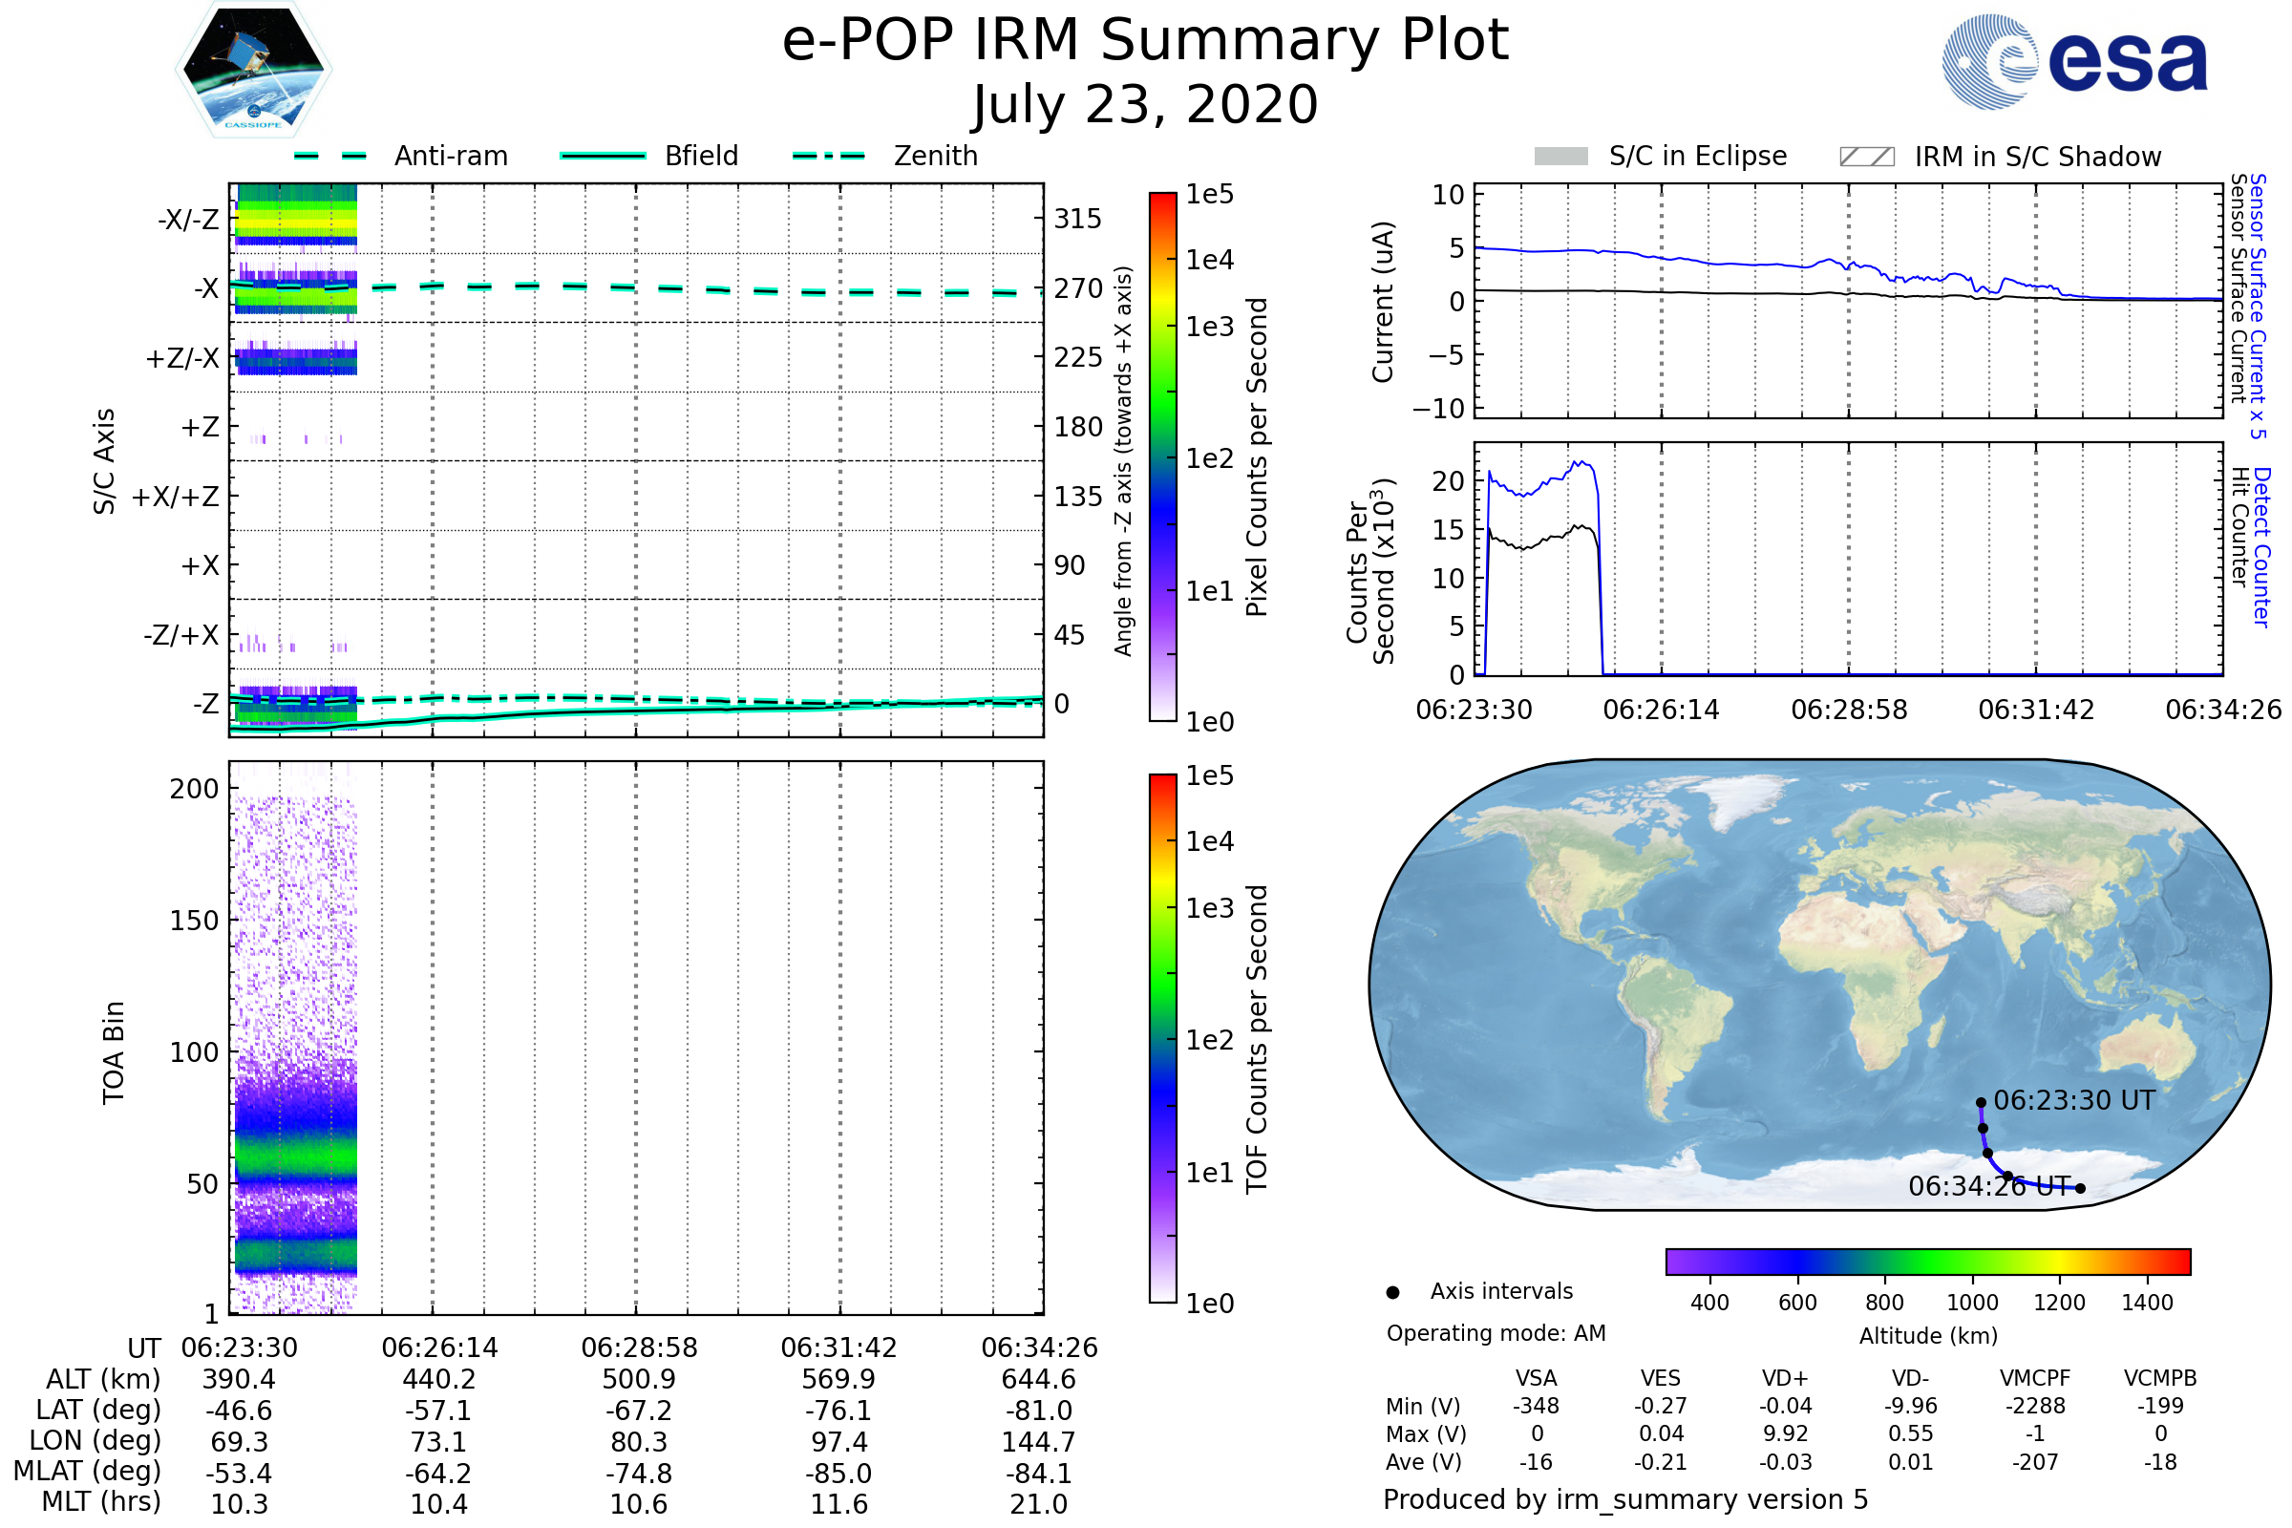Click the S/C in Eclipse gray legend patch
The height and width of the screenshot is (1528, 2292).
1560,157
